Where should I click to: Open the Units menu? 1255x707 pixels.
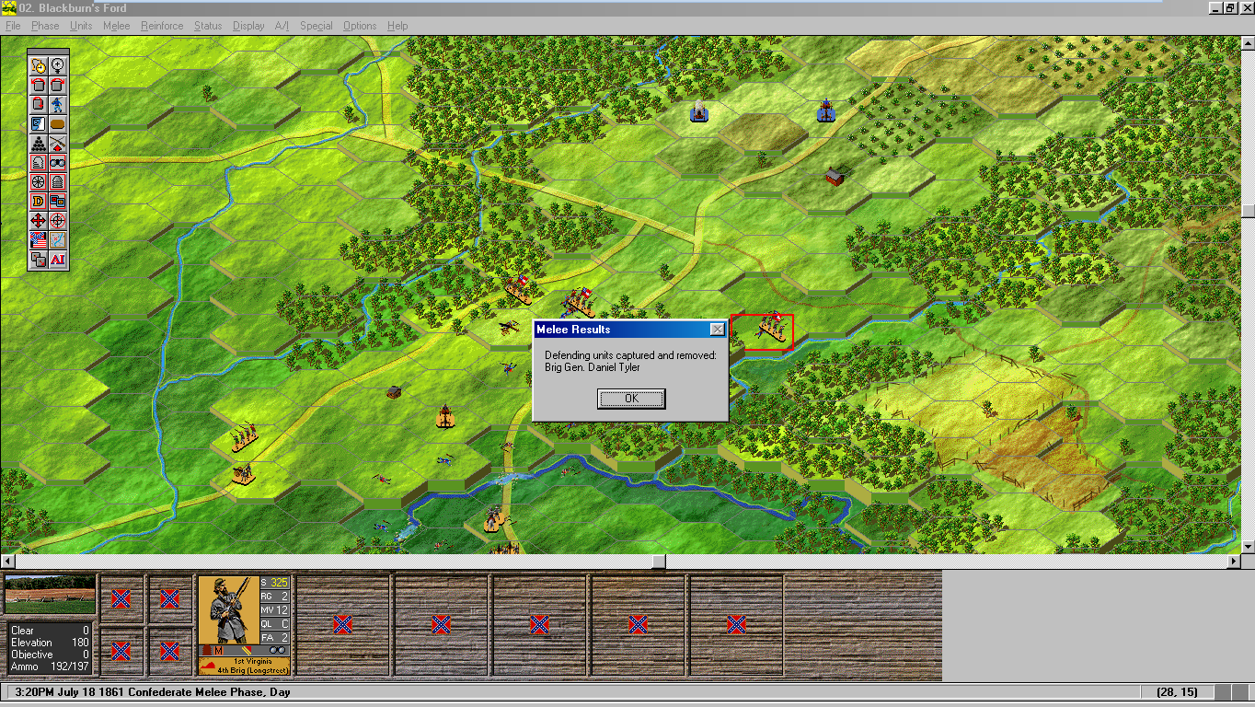81,26
